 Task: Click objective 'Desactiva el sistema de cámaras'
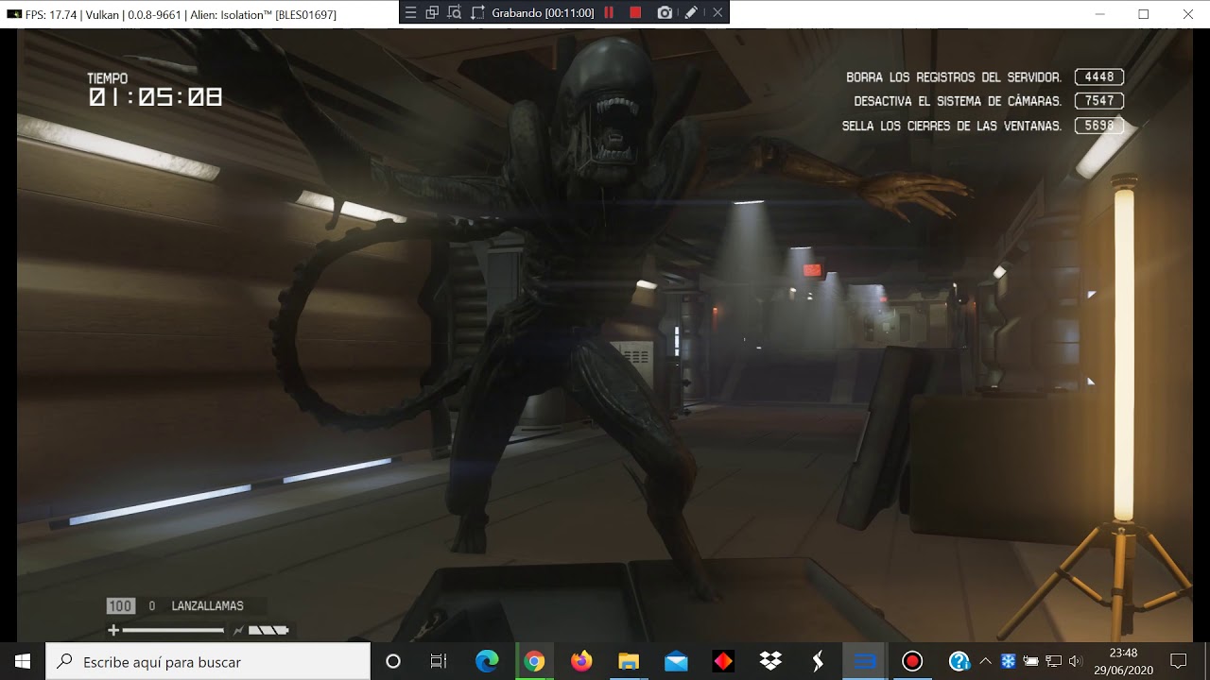click(958, 101)
